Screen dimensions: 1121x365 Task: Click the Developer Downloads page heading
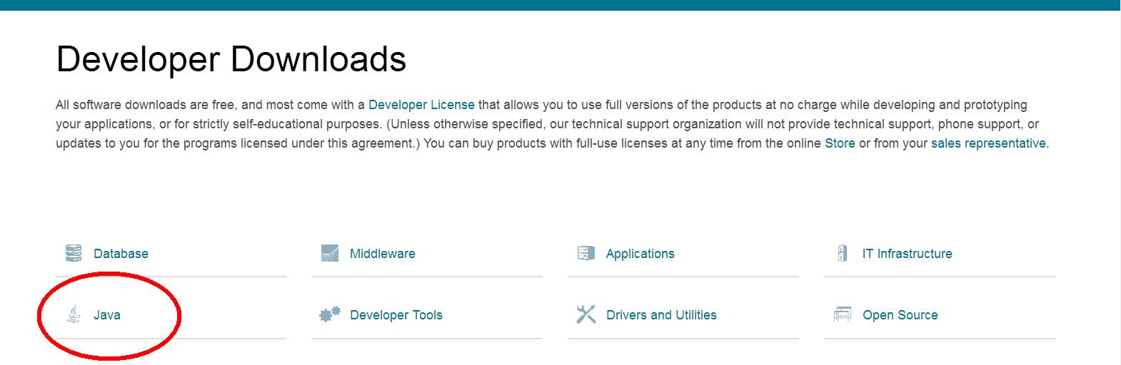coord(231,59)
